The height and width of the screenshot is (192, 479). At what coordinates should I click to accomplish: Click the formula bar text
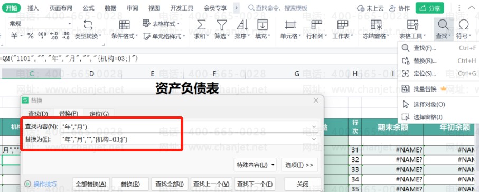pos(70,58)
